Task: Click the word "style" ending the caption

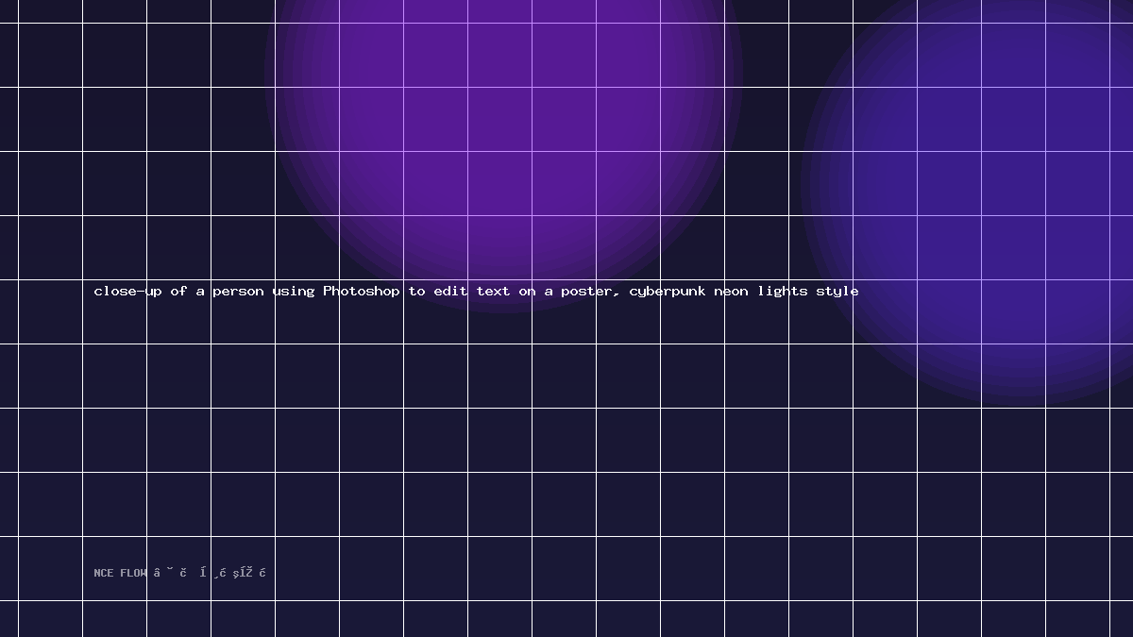Action: click(837, 291)
